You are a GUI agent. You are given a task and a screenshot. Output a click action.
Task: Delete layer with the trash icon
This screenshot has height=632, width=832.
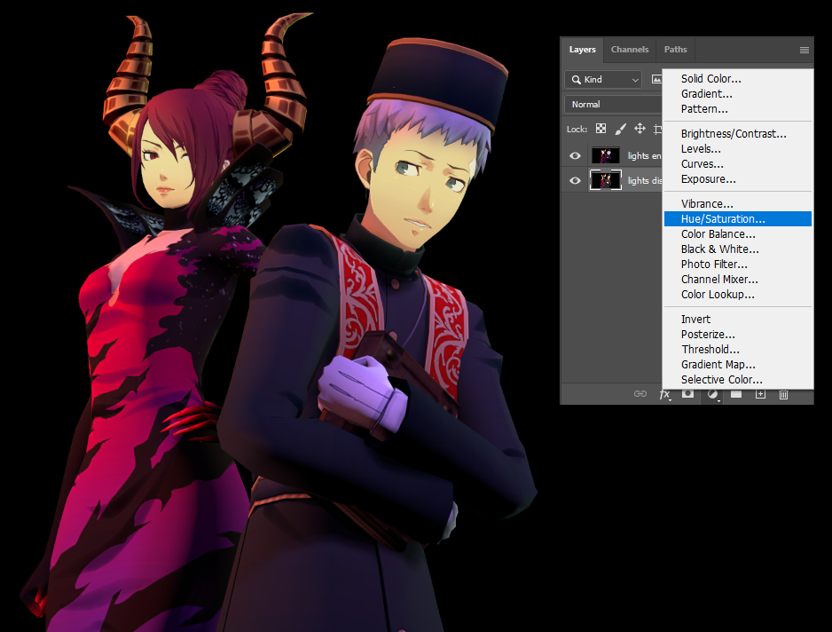tap(784, 394)
